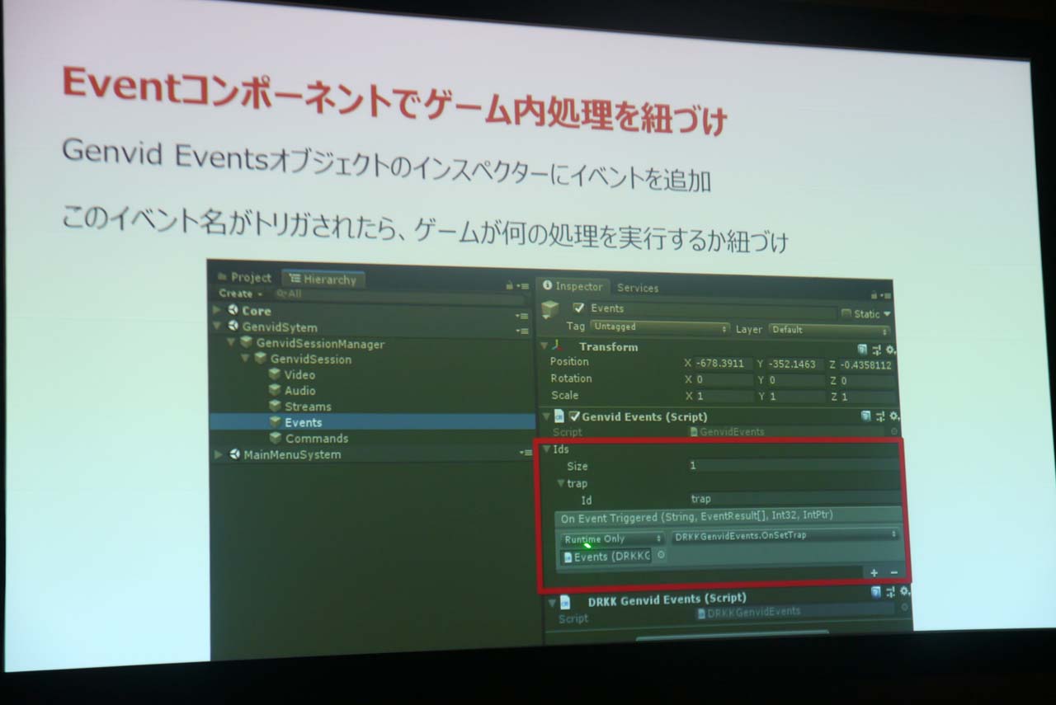Select Audio in the Hierarchy
The width and height of the screenshot is (1056, 705).
tap(299, 391)
